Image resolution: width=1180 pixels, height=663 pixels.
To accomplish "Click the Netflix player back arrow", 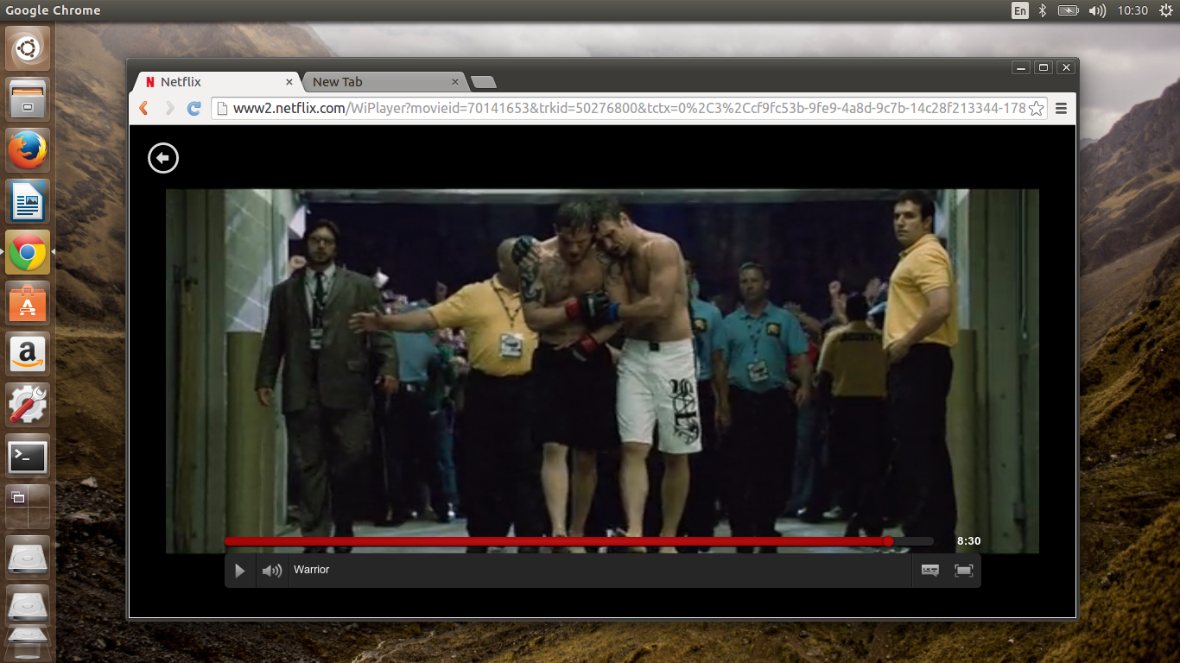I will [x=163, y=158].
